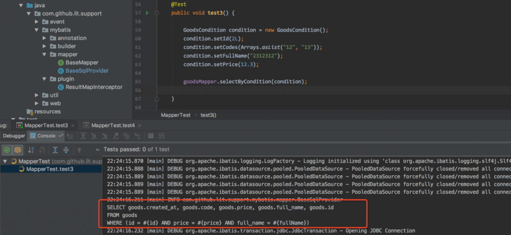
Task: Expand the annotation package
Action: click(44, 38)
